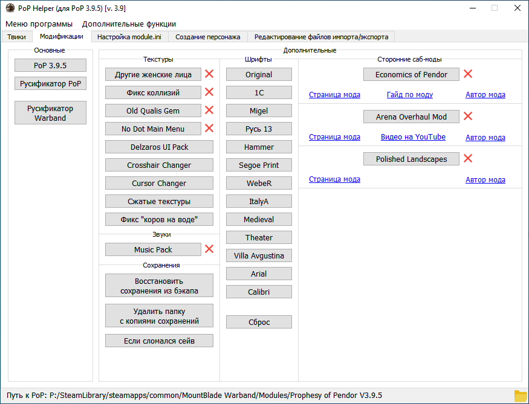The height and width of the screenshot is (404, 529).
Task: Go to Создание персонажа tab
Action: (x=208, y=37)
